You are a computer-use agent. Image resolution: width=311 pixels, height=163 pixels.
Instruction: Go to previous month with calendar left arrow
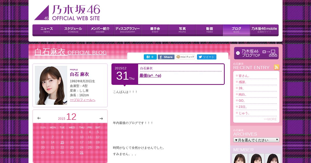[39, 118]
